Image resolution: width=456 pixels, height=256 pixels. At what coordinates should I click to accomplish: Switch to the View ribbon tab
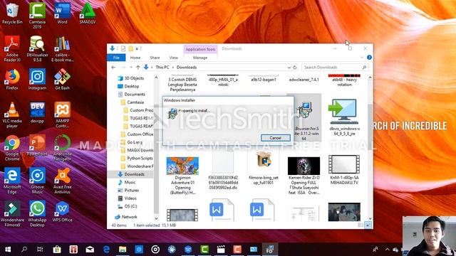click(174, 58)
